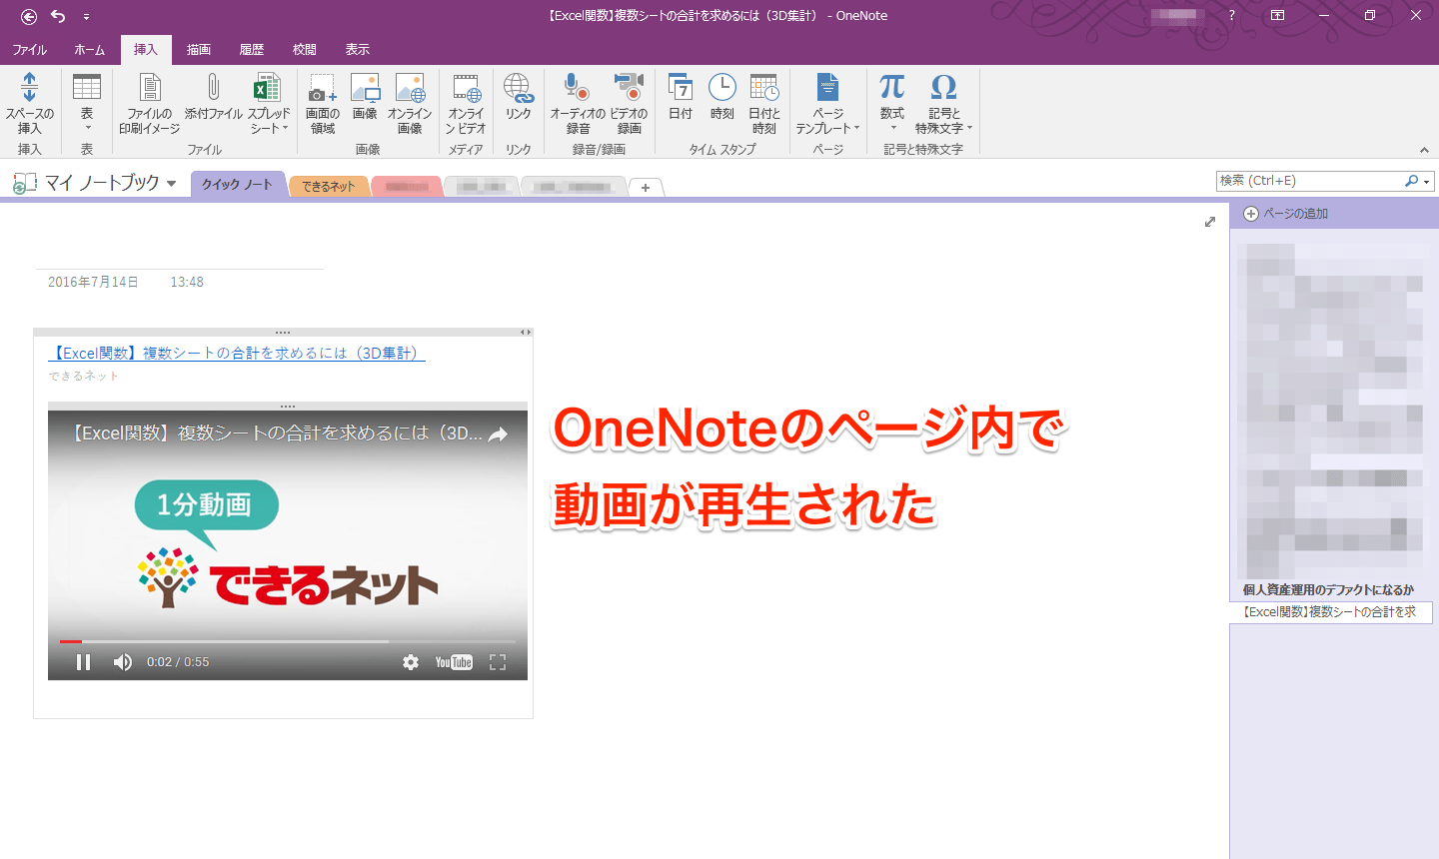
Task: Switch to the 描画 ribbon tab
Action: pos(199,49)
